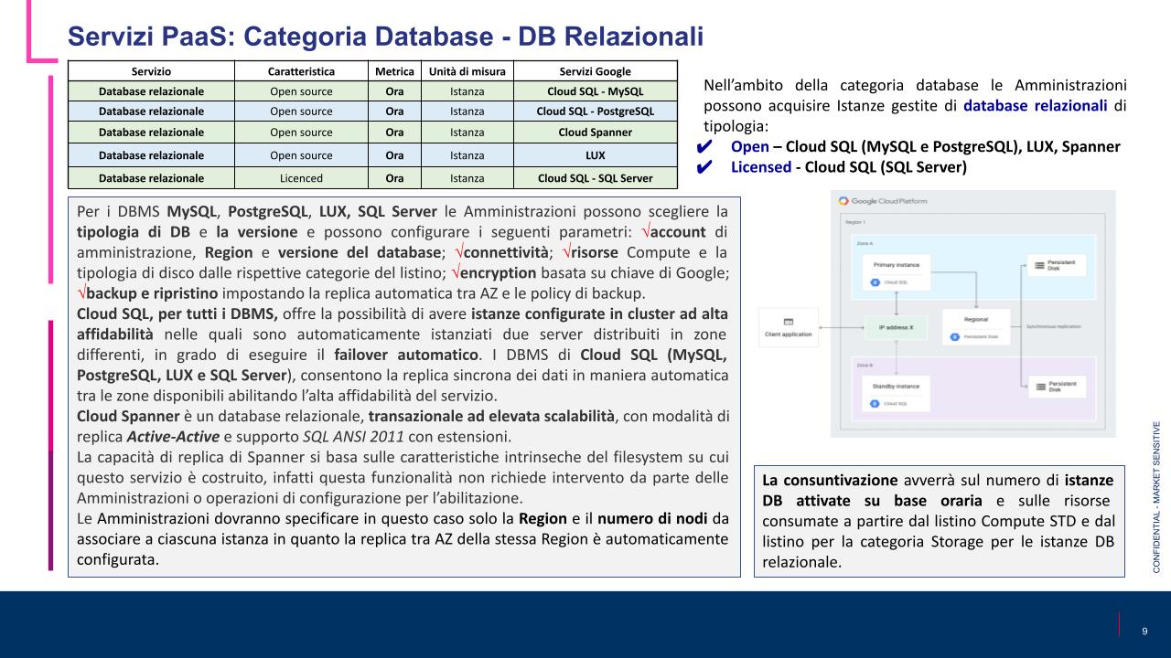1171x658 pixels.
Task: Select the 'Cloud SQL - SQL Server' table cell
Action: [595, 178]
